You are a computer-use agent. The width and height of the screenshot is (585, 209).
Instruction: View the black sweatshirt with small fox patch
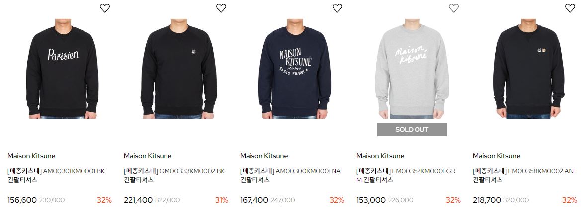point(179,69)
